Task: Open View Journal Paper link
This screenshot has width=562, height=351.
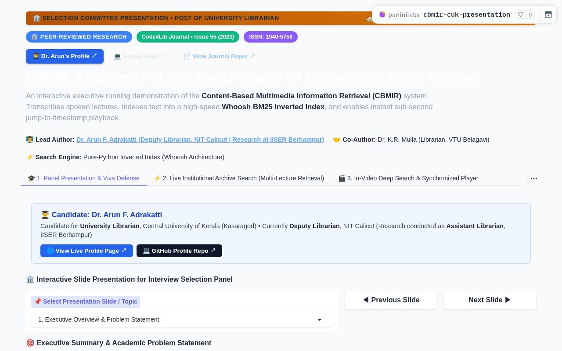Action: coord(219,56)
